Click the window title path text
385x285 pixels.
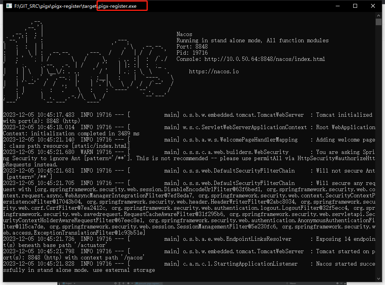click(75, 6)
